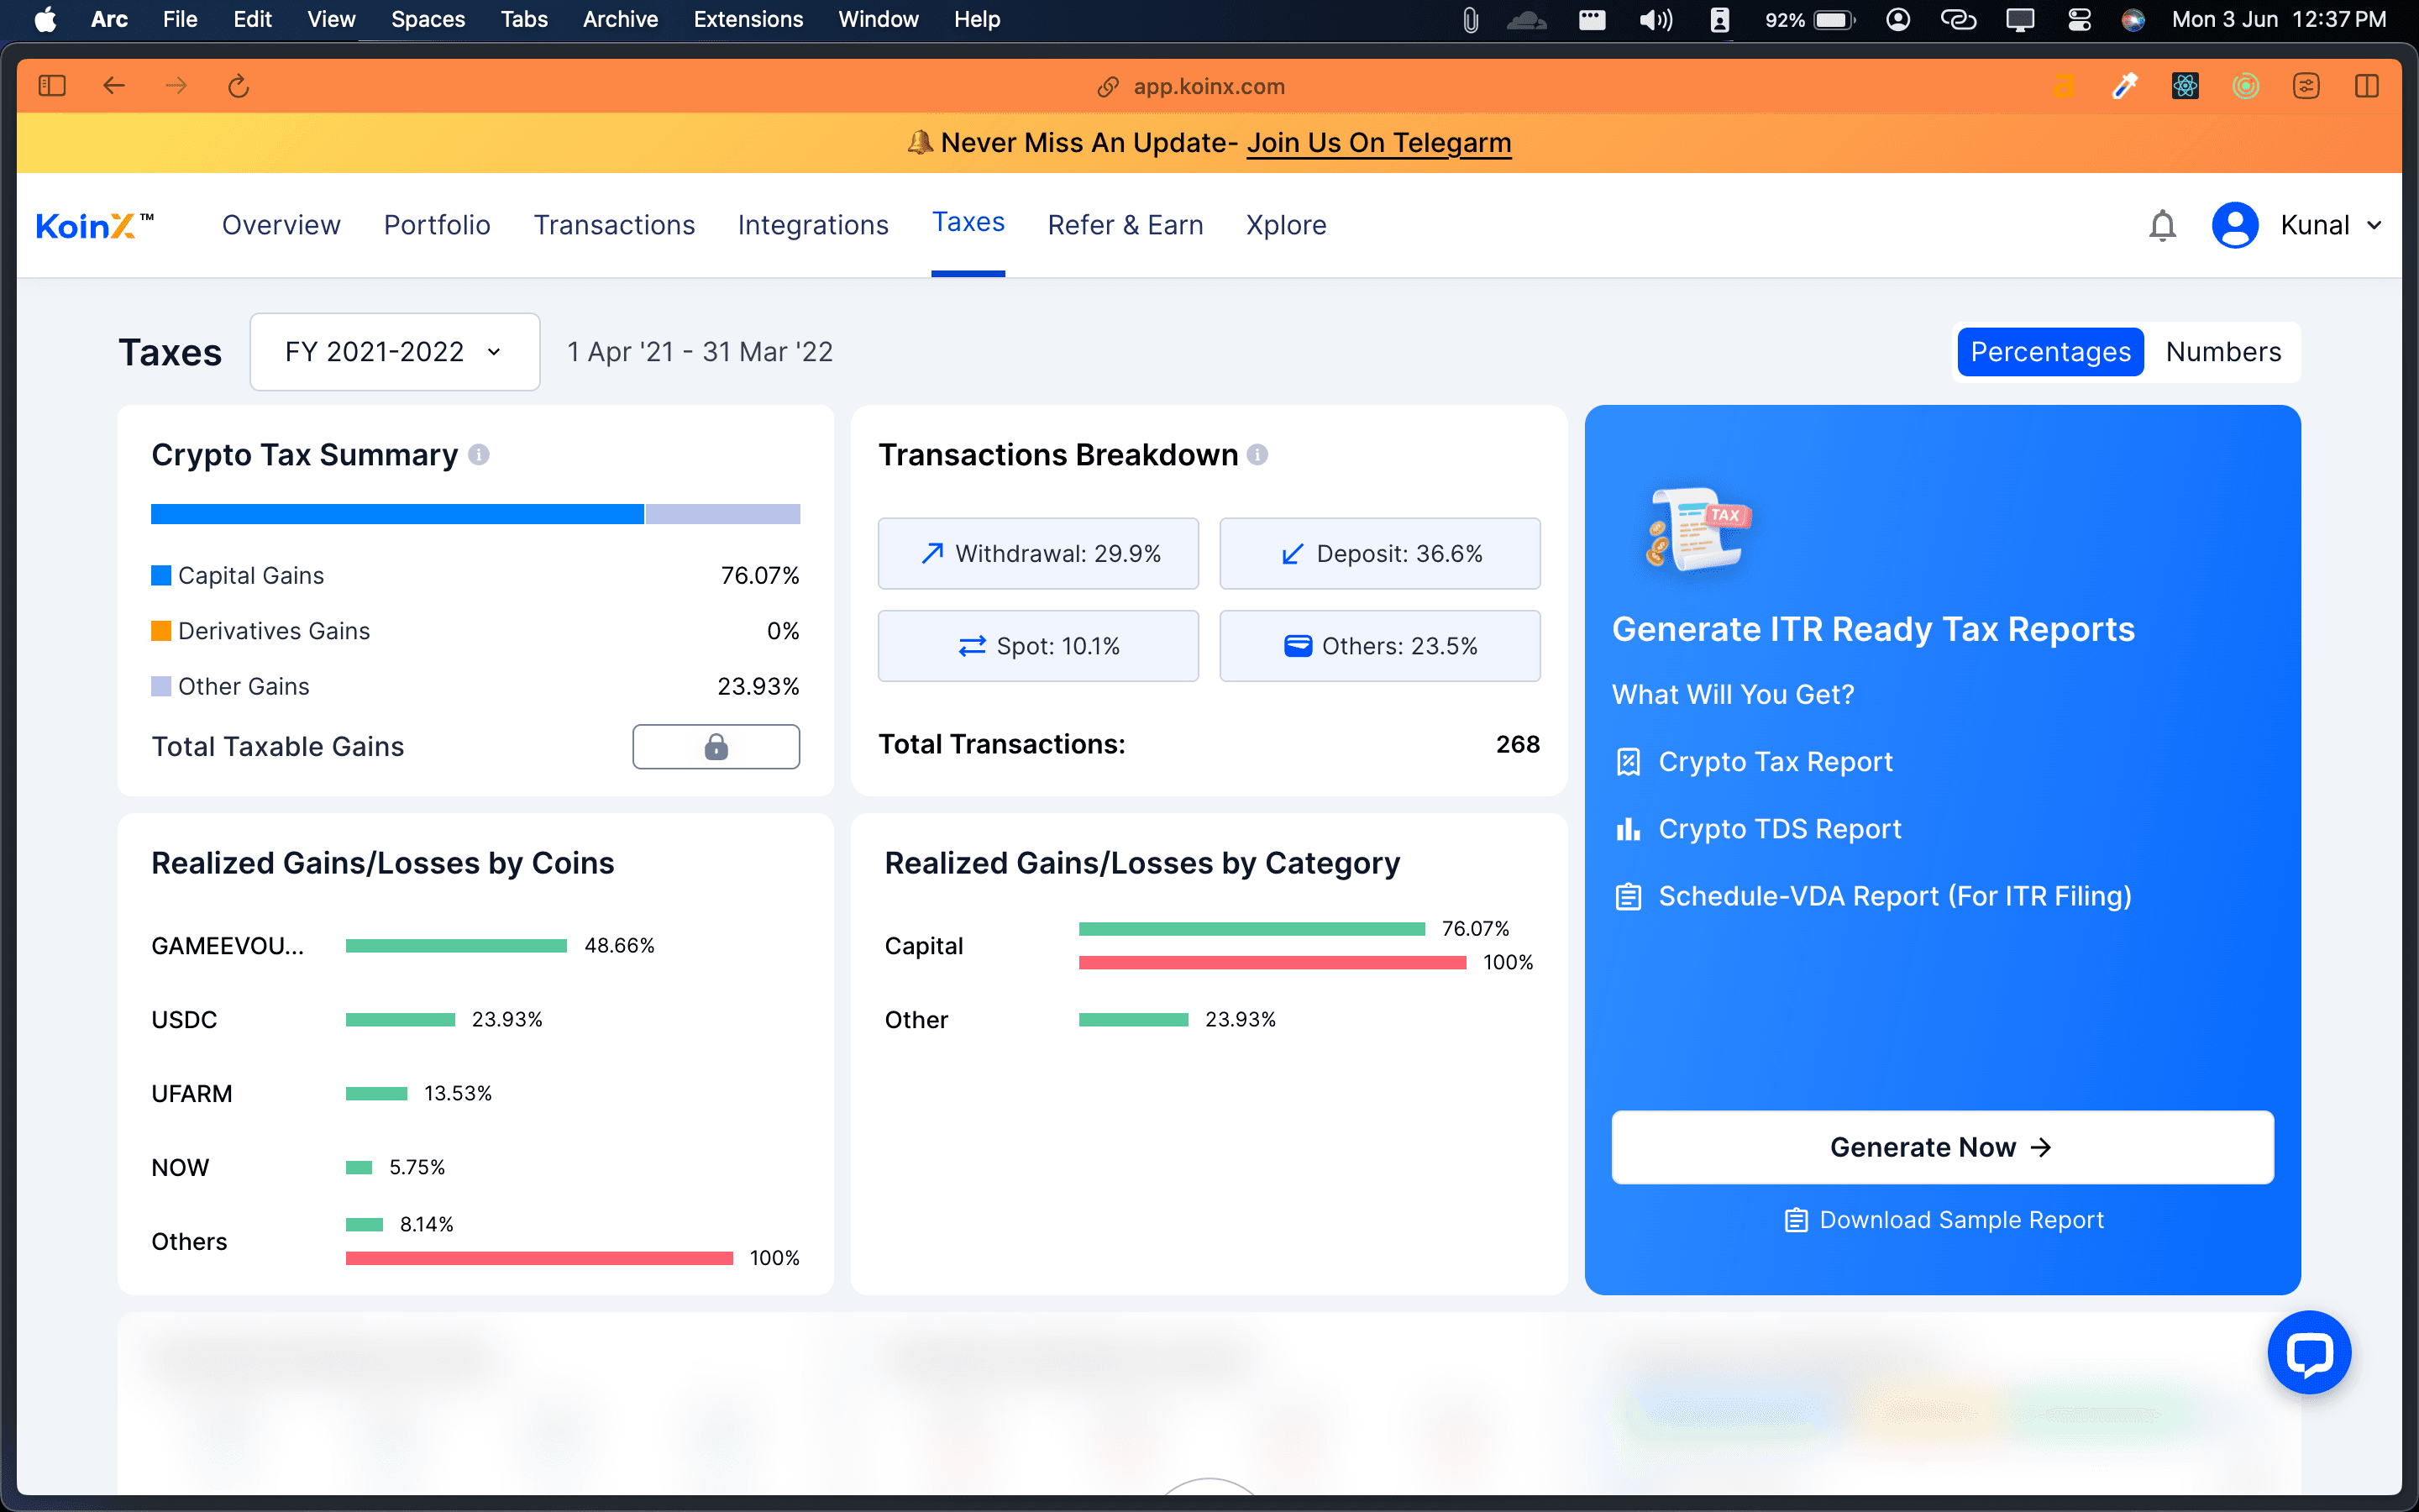Reload the page with refresh icon

[238, 87]
